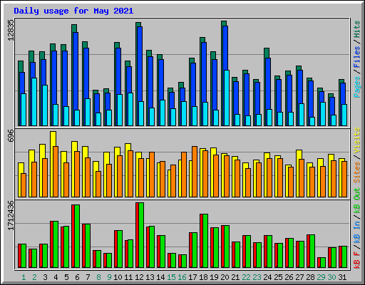Select day 2 on the date axis
The height and width of the screenshot is (285, 365).
[34, 277]
